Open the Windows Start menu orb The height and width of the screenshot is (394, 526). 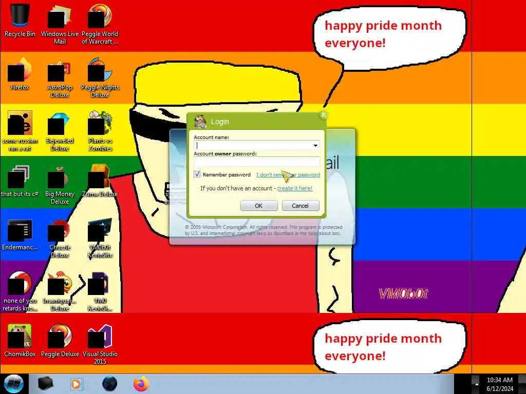pyautogui.click(x=13, y=384)
